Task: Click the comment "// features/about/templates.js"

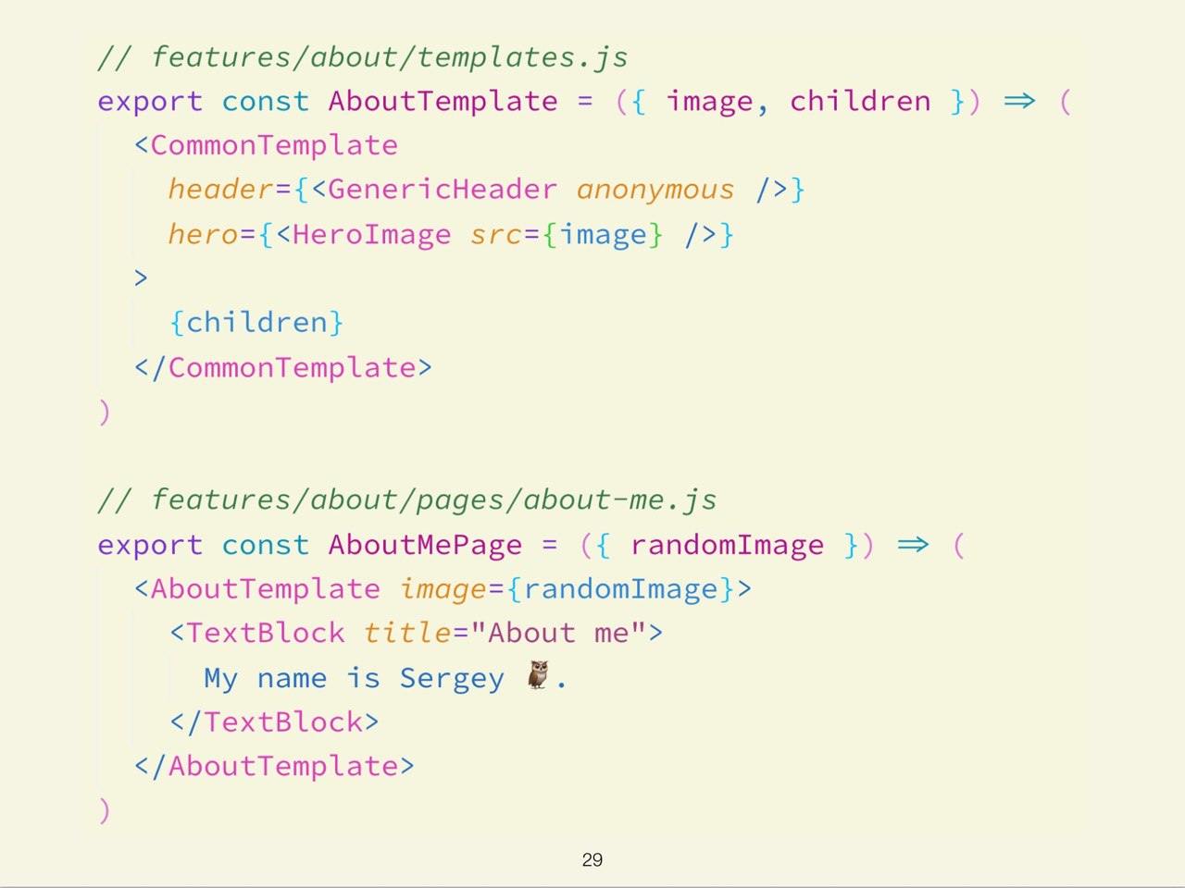Action: point(363,57)
